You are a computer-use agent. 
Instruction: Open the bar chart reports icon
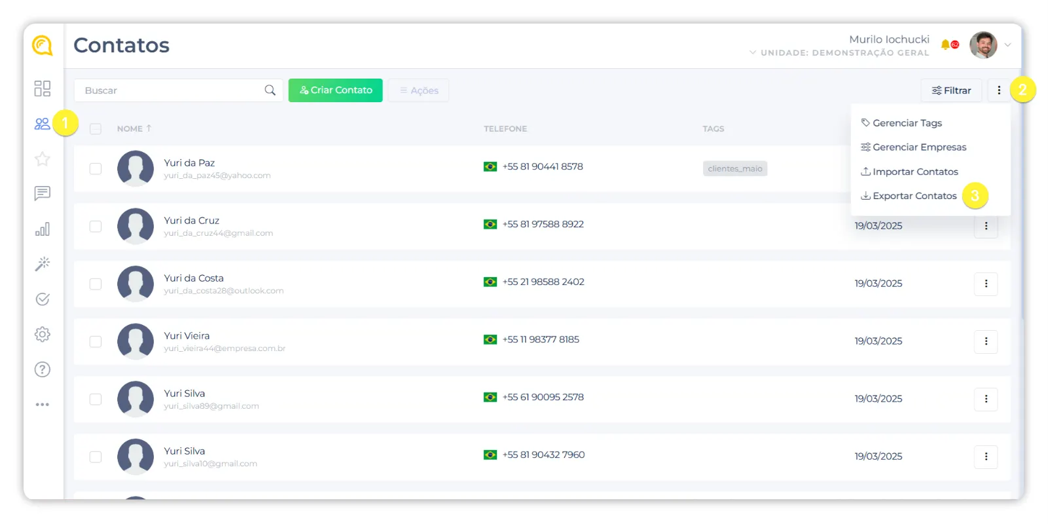[43, 229]
